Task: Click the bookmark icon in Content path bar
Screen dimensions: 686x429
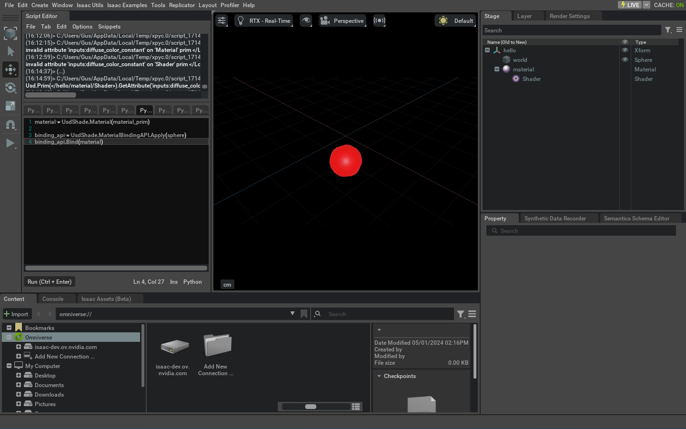Action: coord(304,314)
